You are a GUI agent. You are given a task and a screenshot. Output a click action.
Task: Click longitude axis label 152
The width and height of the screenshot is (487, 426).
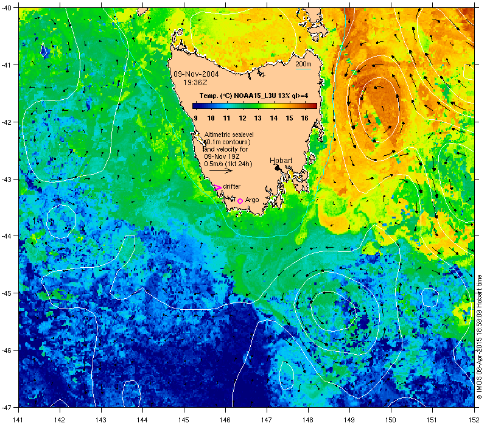(x=475, y=420)
